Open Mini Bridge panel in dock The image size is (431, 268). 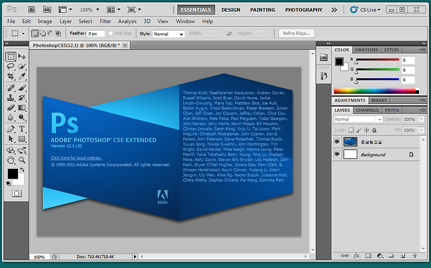coord(324,57)
